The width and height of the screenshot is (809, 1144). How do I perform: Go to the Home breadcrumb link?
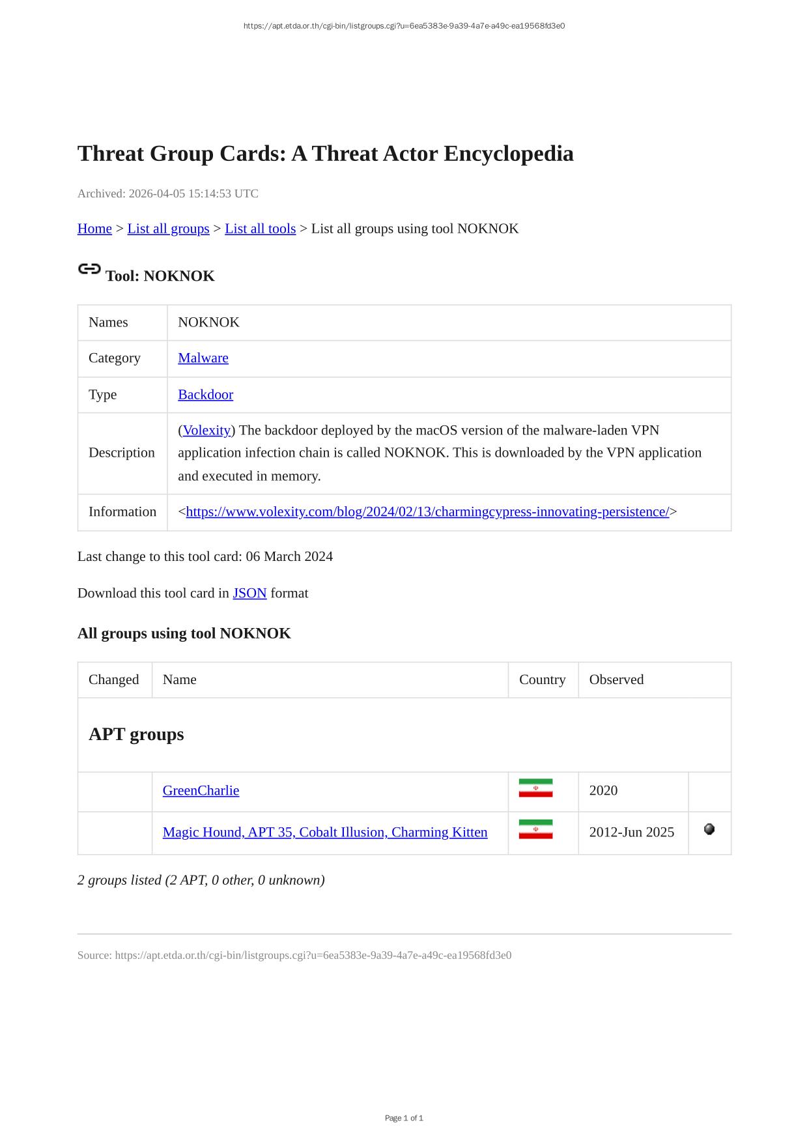(x=94, y=229)
